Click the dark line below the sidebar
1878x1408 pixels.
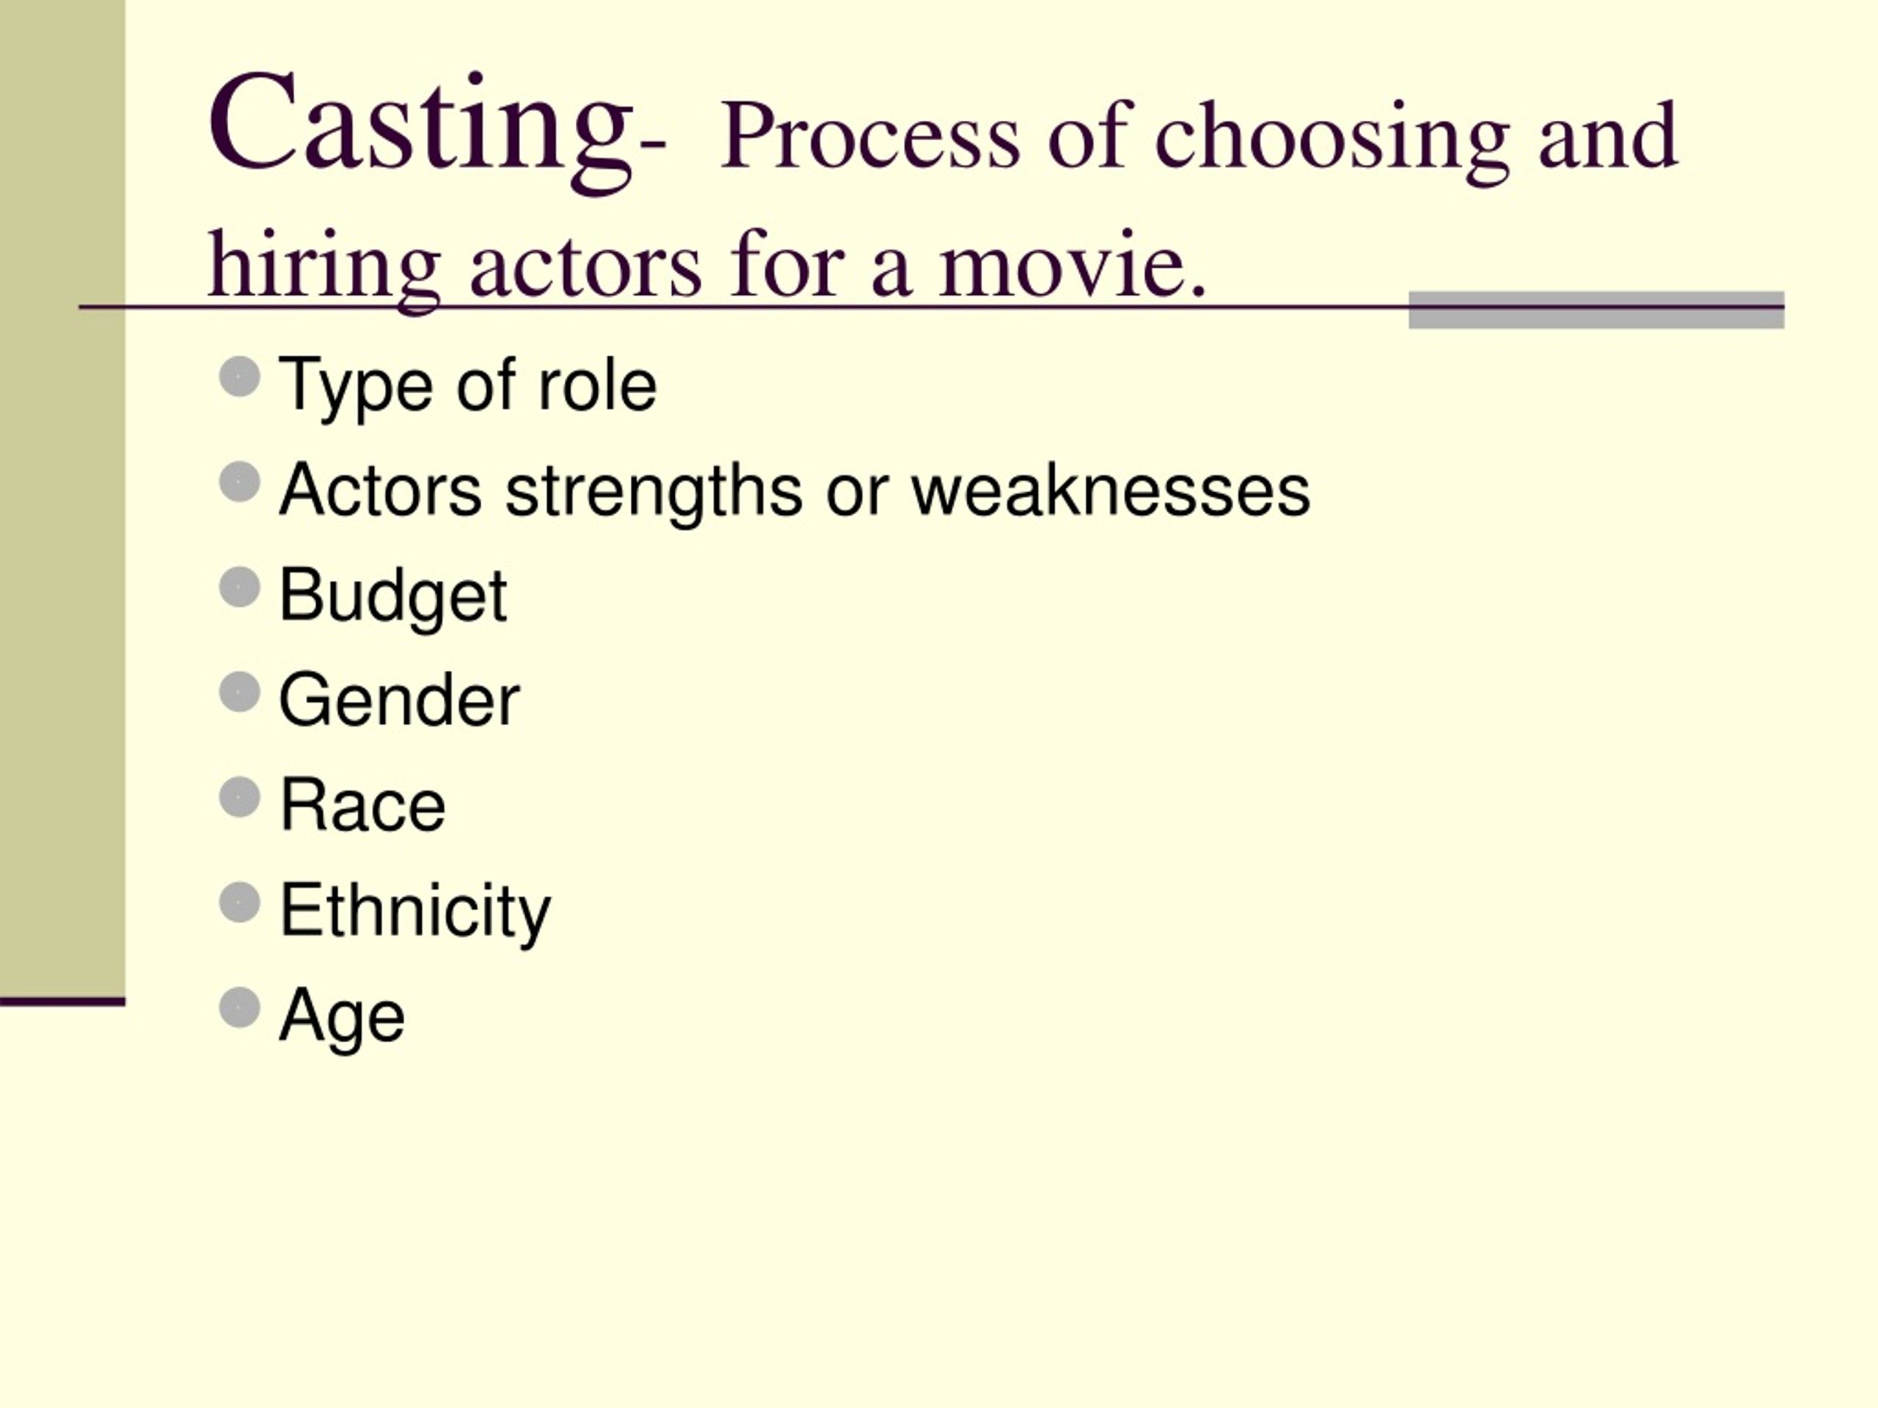pyautogui.click(x=62, y=1002)
